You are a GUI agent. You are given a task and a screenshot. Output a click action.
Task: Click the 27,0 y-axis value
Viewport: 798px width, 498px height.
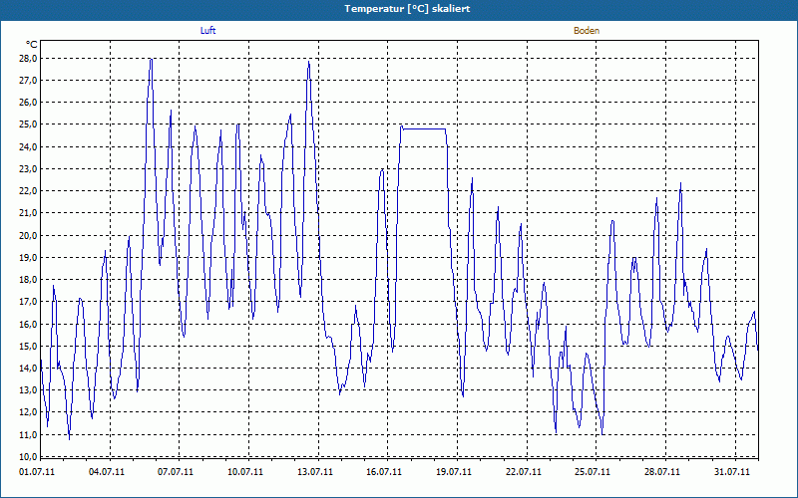point(28,81)
